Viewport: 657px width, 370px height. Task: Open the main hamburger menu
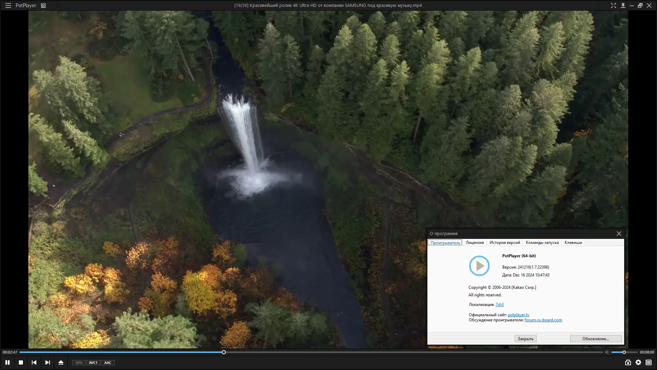[x=8, y=5]
